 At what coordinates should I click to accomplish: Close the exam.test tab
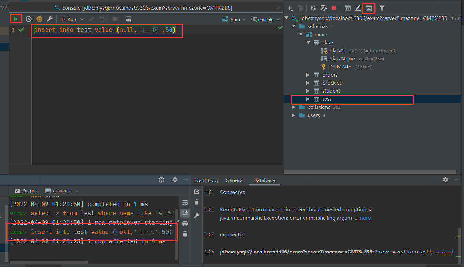point(77,191)
